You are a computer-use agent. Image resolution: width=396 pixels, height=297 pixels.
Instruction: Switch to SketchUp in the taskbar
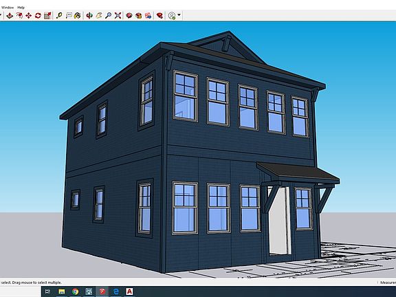point(102,291)
